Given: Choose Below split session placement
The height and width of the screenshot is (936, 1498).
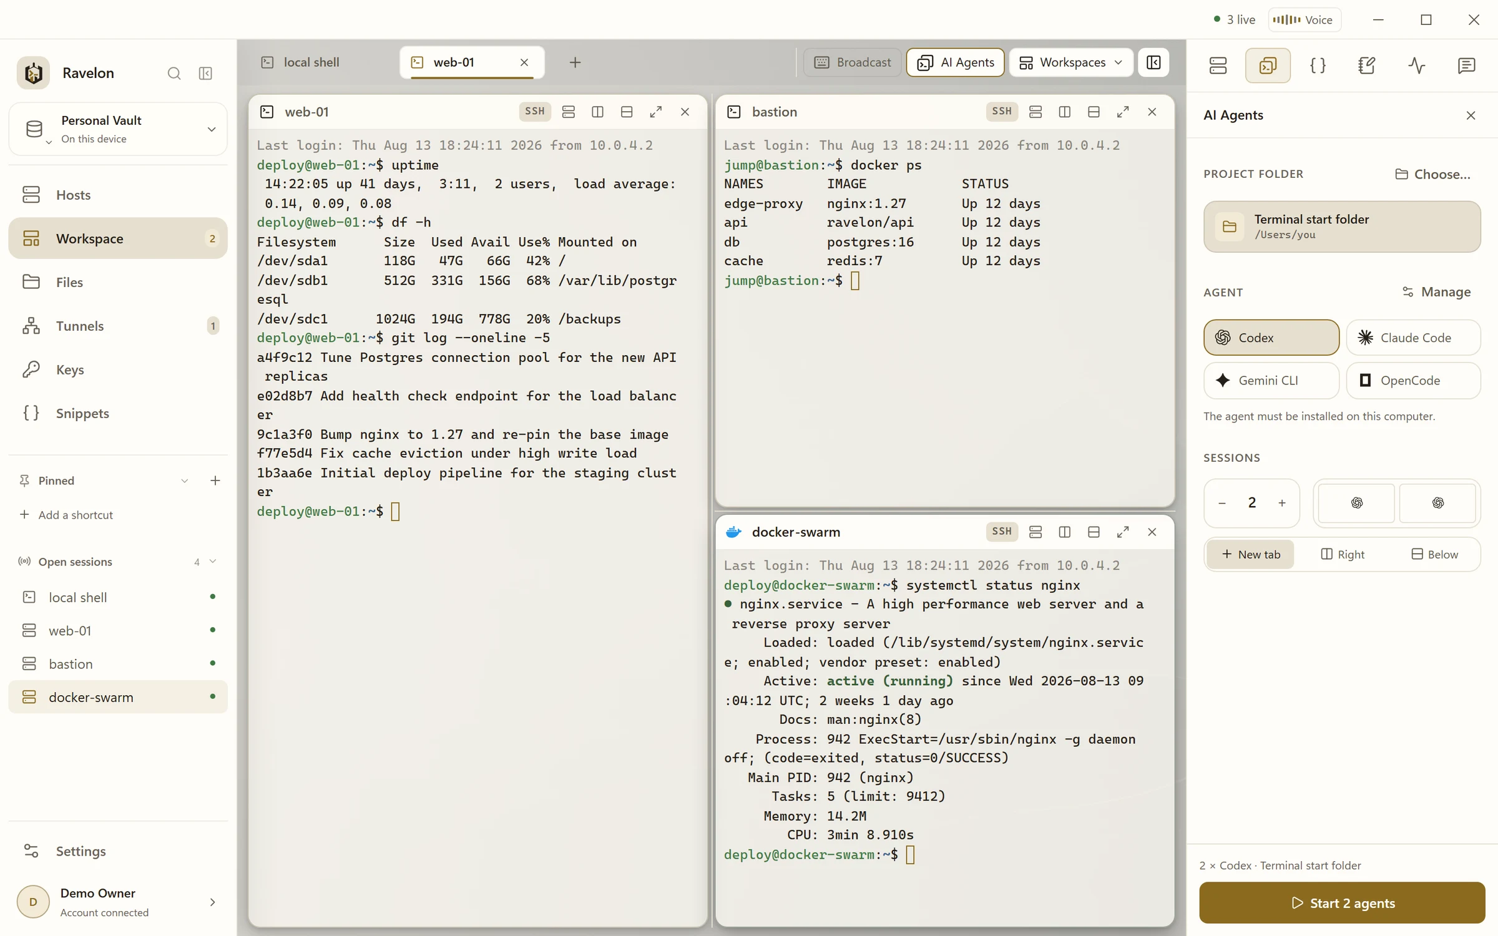Looking at the screenshot, I should click(1434, 555).
